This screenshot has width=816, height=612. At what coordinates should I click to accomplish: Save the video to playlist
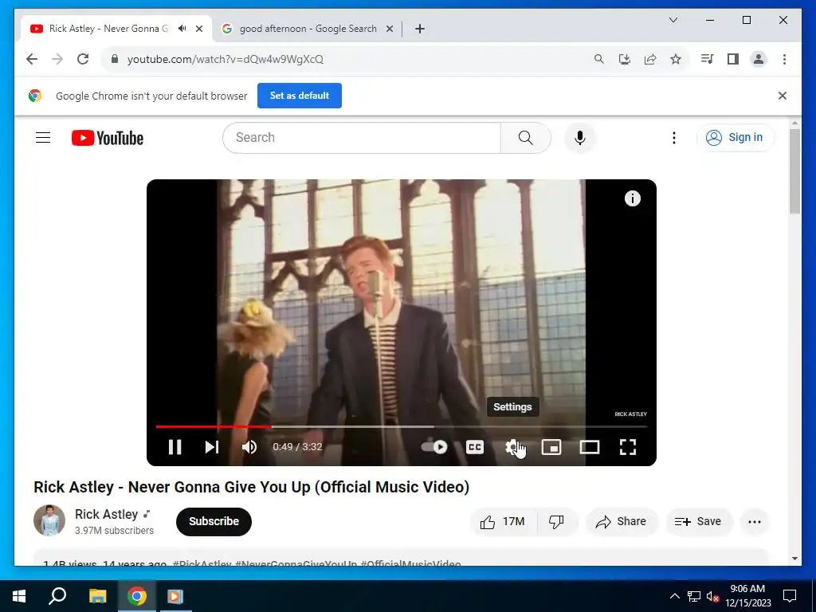point(698,521)
